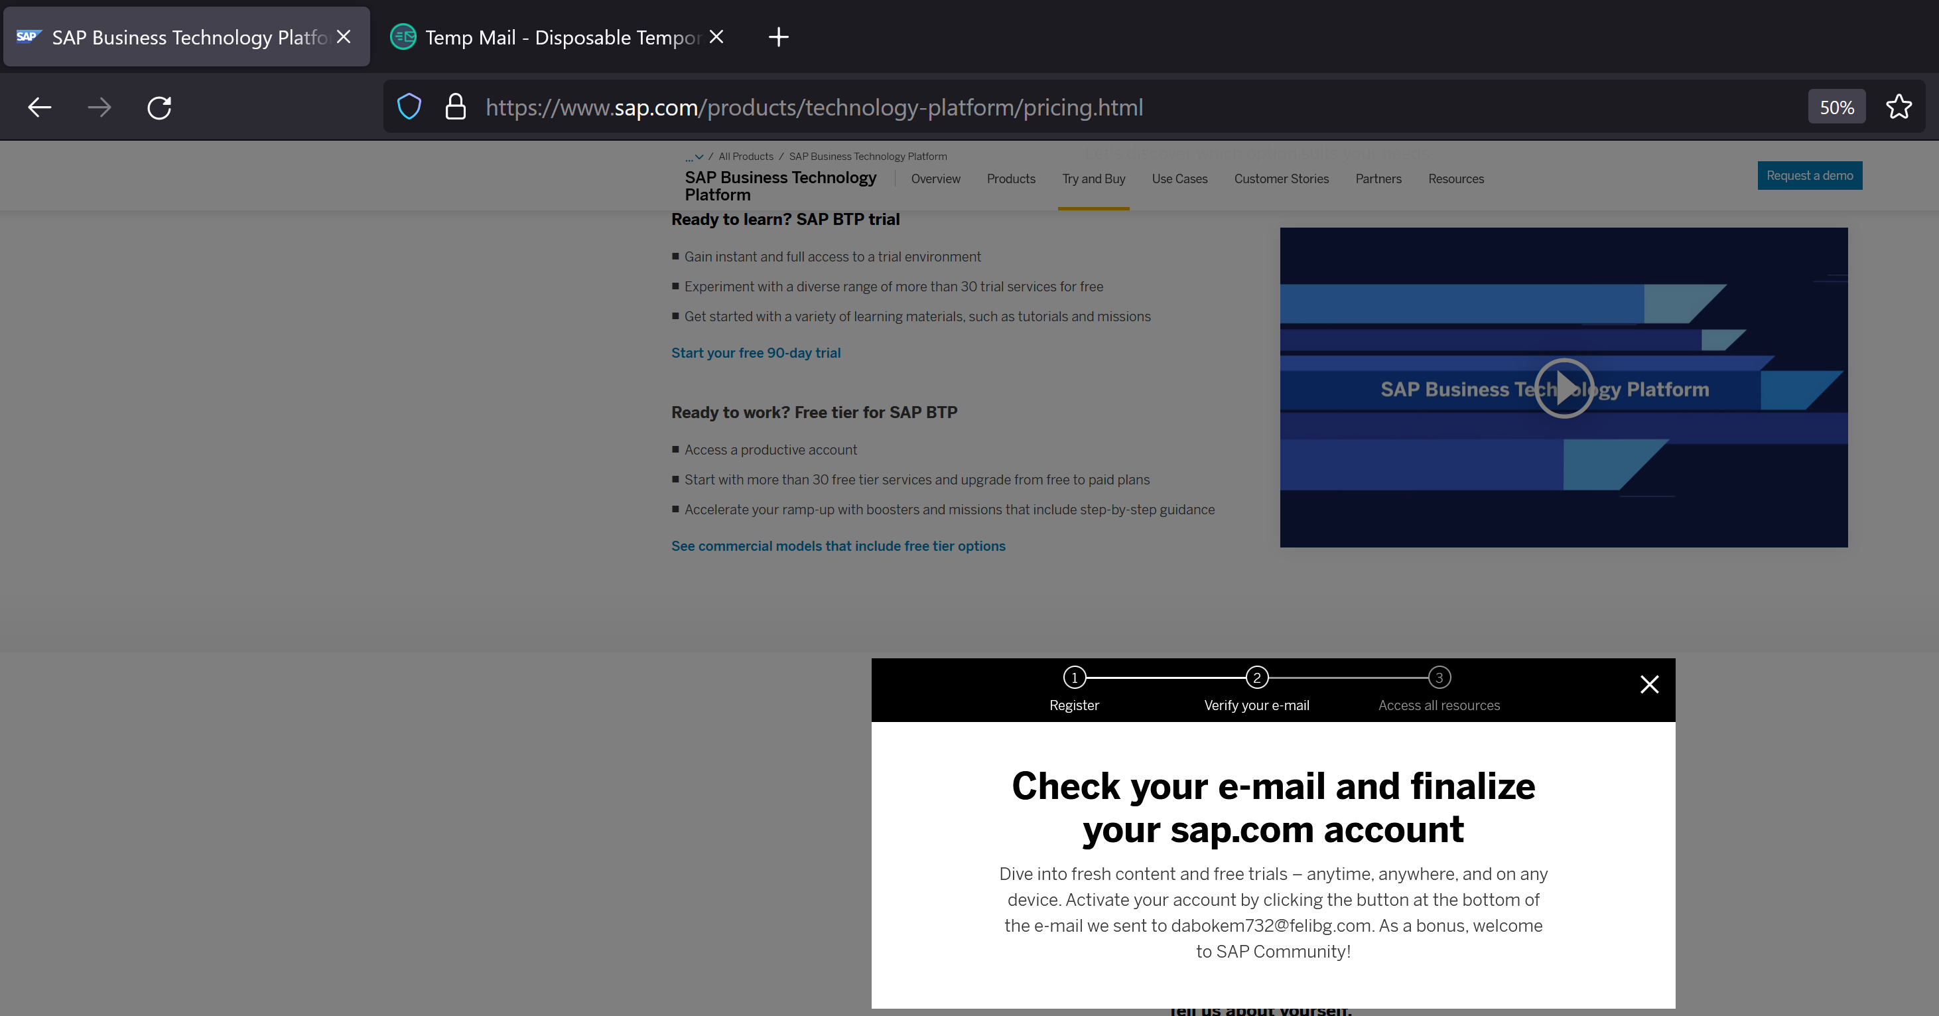This screenshot has width=1939, height=1016.
Task: Click the browser back arrow
Action: [39, 108]
